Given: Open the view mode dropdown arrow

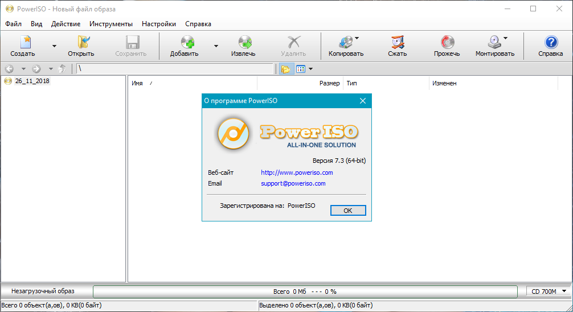Looking at the screenshot, I should pos(310,69).
